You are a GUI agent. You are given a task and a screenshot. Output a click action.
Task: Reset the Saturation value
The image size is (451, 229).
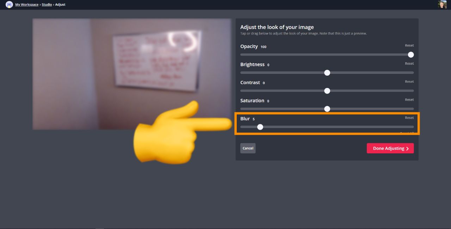409,100
